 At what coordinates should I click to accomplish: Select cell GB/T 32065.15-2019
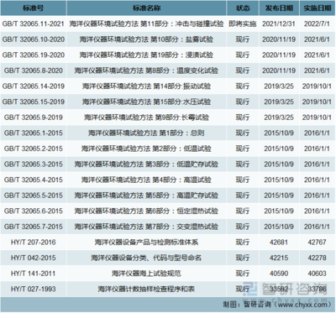coord(34,102)
